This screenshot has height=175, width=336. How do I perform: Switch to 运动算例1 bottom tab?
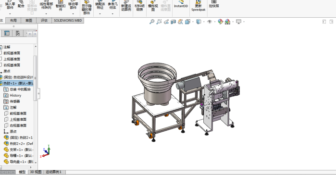click(53, 172)
